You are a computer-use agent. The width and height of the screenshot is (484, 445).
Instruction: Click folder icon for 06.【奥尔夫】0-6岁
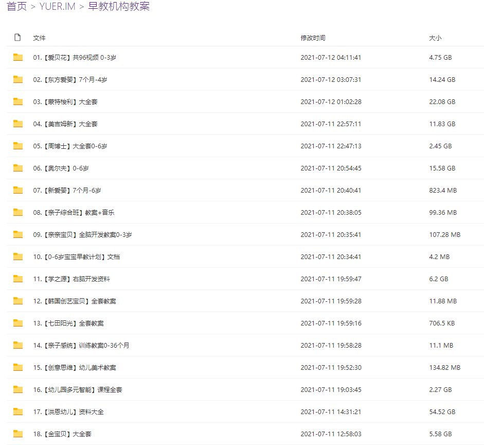[18, 168]
